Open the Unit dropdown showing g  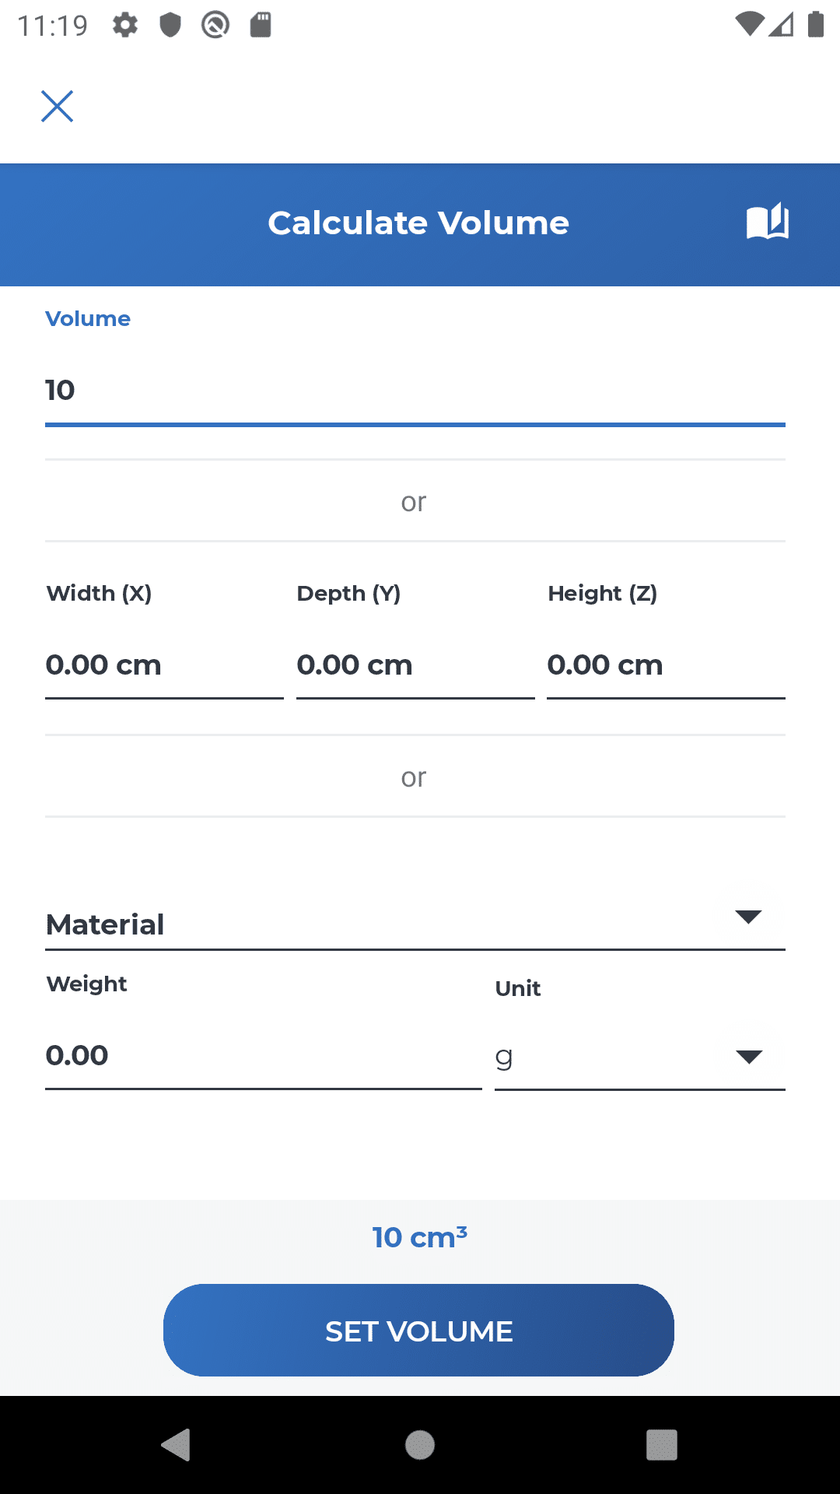(x=640, y=1057)
